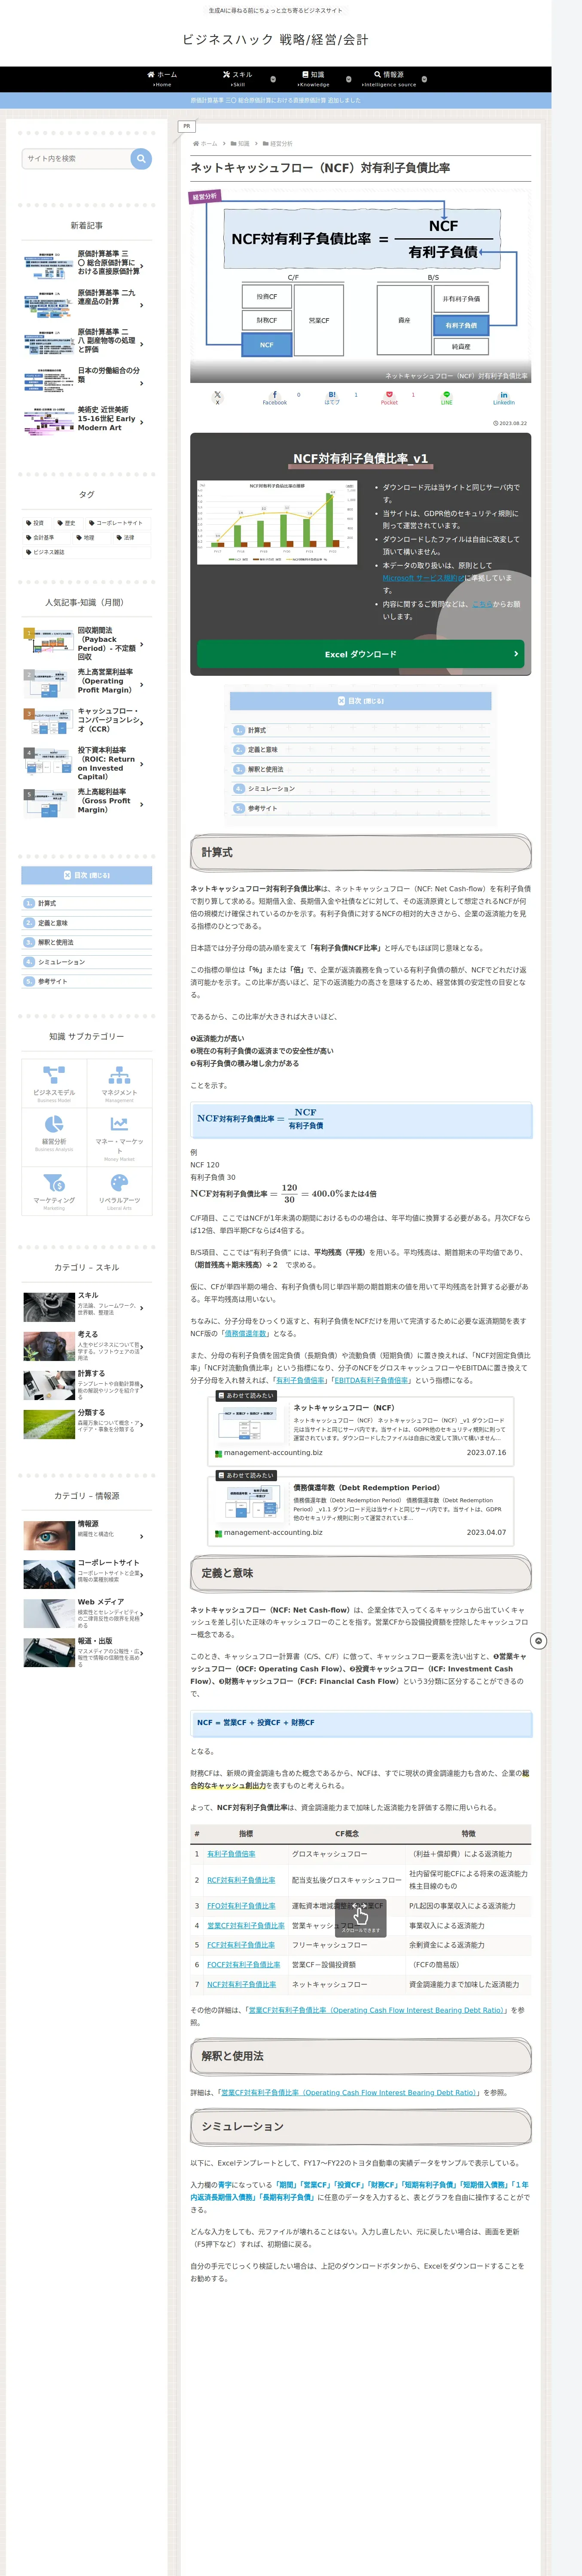Open the 有利子負債倍率 table link
Screen dimensions: 582x2576
[231, 1854]
